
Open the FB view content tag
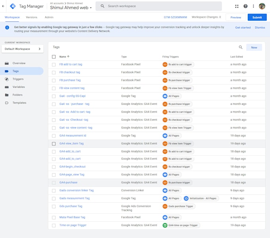pyautogui.click(x=72, y=88)
